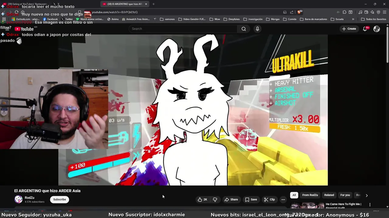Open investigación bookmark folder
This screenshot has width=389, height=218.
tap(253, 19)
